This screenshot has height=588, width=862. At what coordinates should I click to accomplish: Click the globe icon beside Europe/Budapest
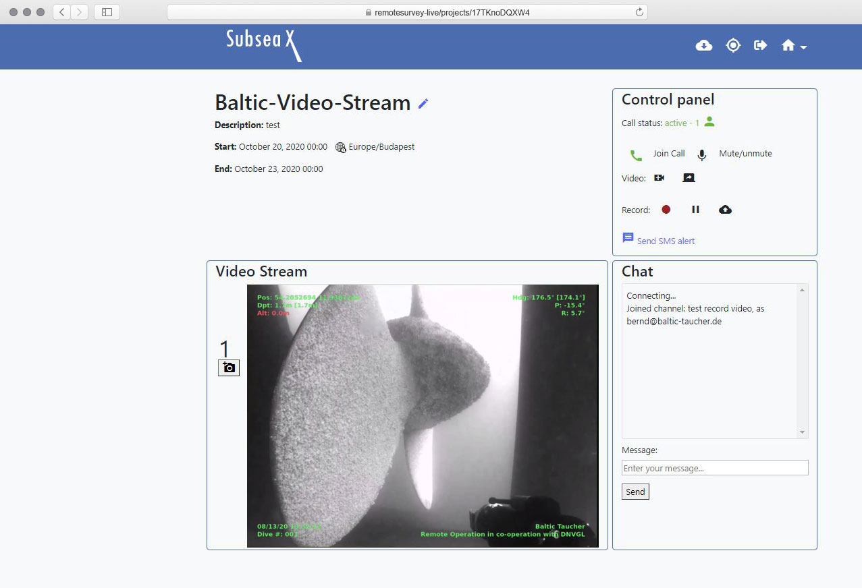341,147
